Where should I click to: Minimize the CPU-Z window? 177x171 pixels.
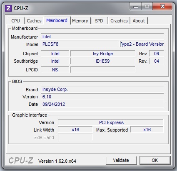coord(136,6)
